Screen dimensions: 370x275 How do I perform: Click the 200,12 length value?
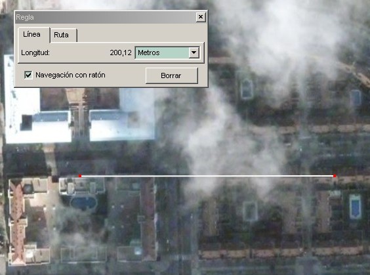tap(121, 53)
